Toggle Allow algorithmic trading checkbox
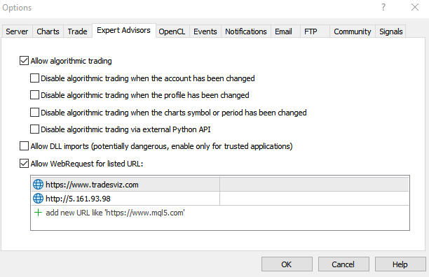Screen dimensions: 429x277 [x=24, y=61]
